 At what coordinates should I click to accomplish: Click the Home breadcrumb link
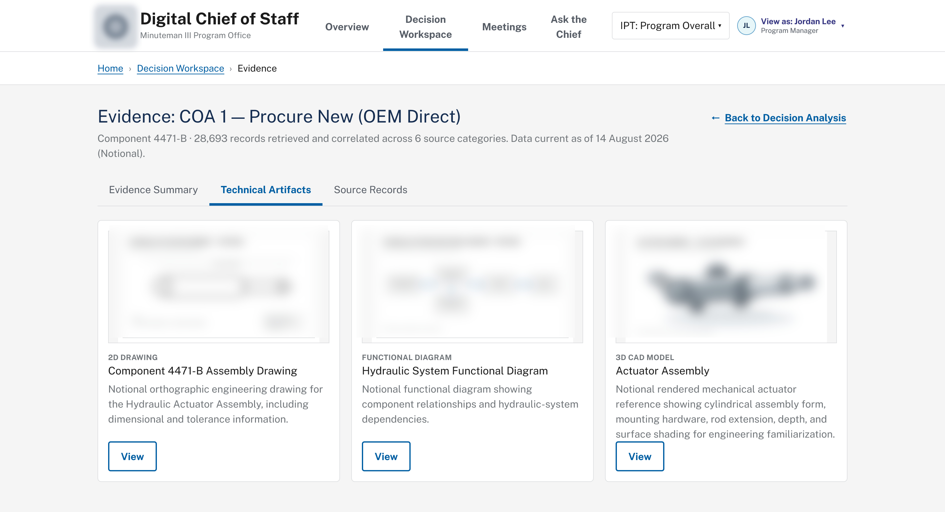110,68
